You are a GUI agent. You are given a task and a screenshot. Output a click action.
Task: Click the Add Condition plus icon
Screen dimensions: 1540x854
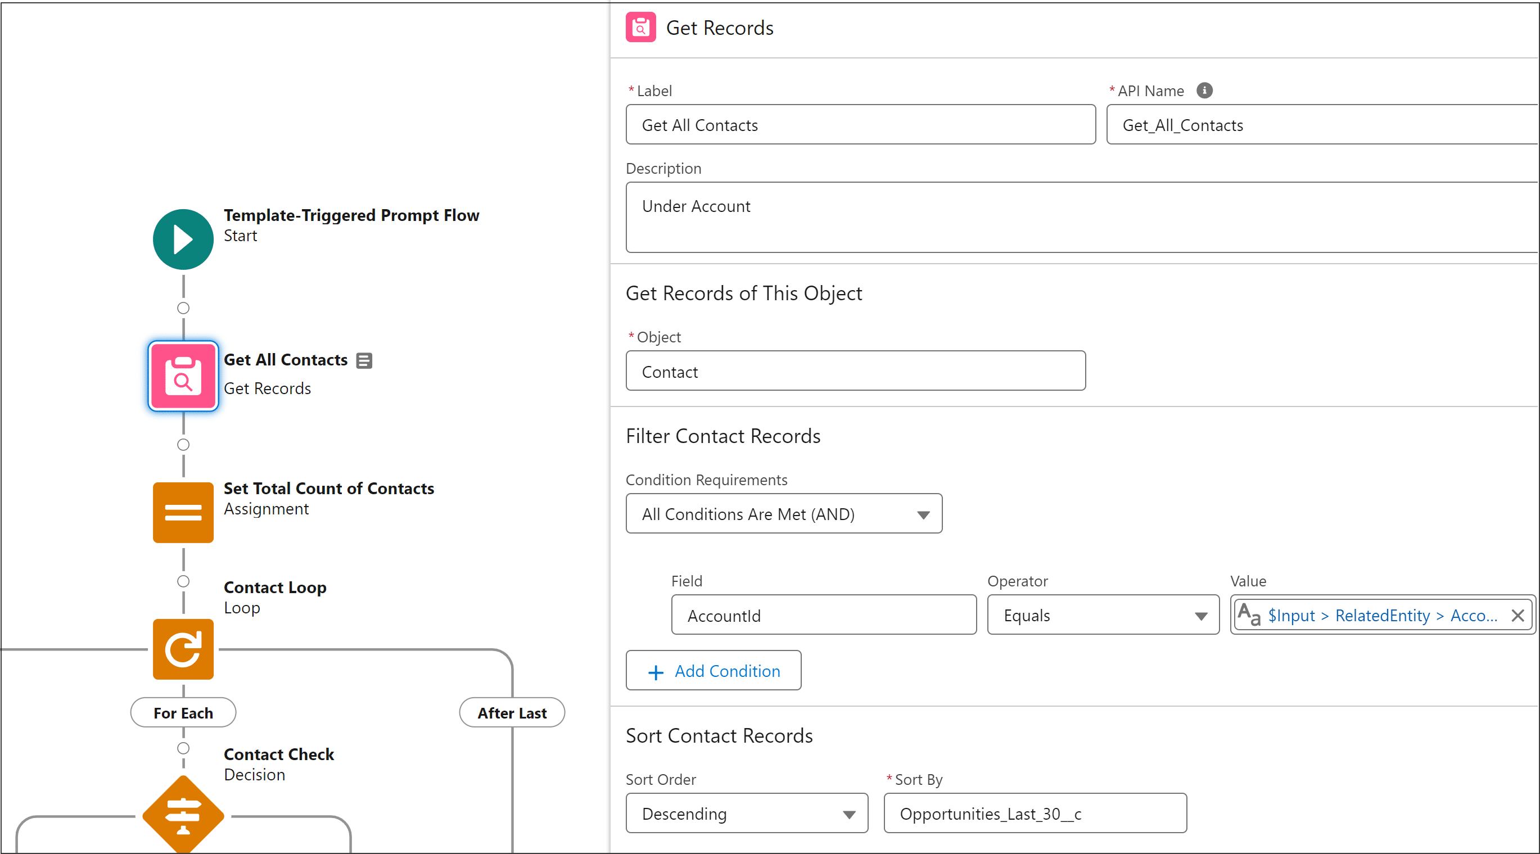[x=653, y=671]
